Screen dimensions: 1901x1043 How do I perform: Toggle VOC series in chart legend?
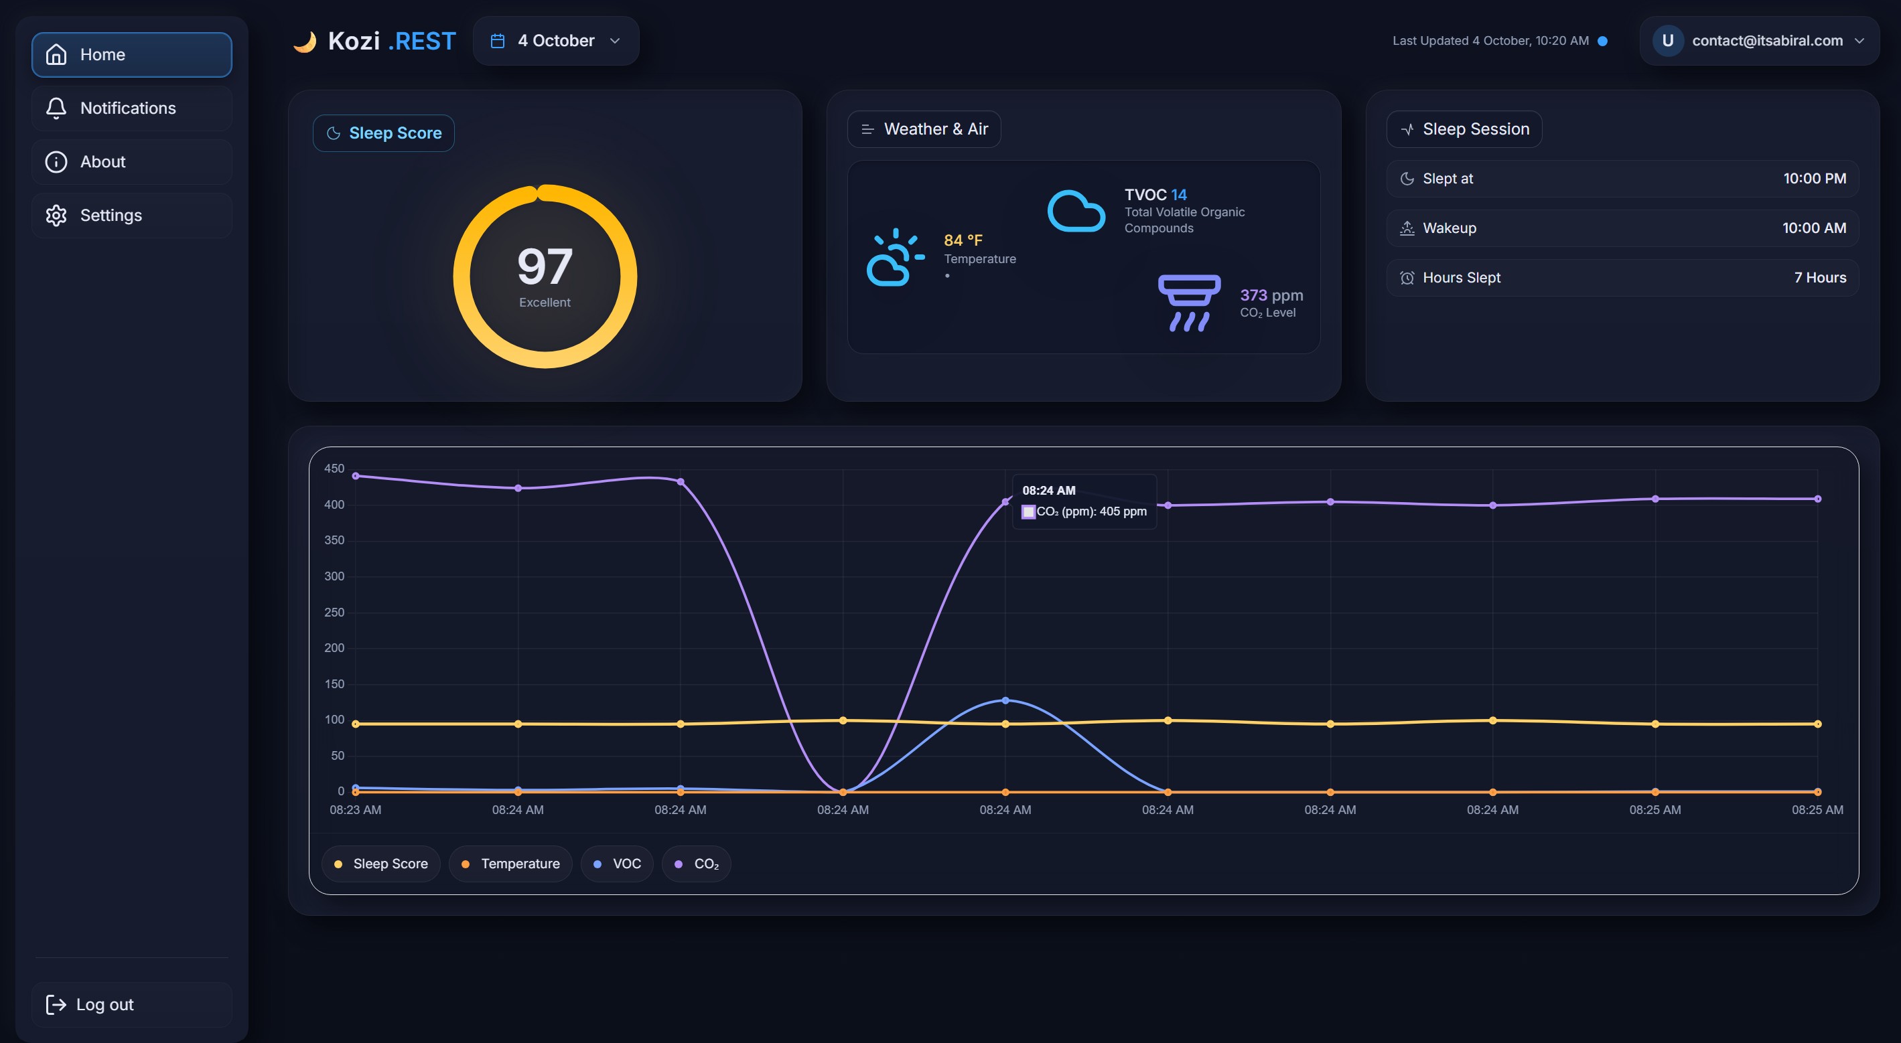pos(617,864)
